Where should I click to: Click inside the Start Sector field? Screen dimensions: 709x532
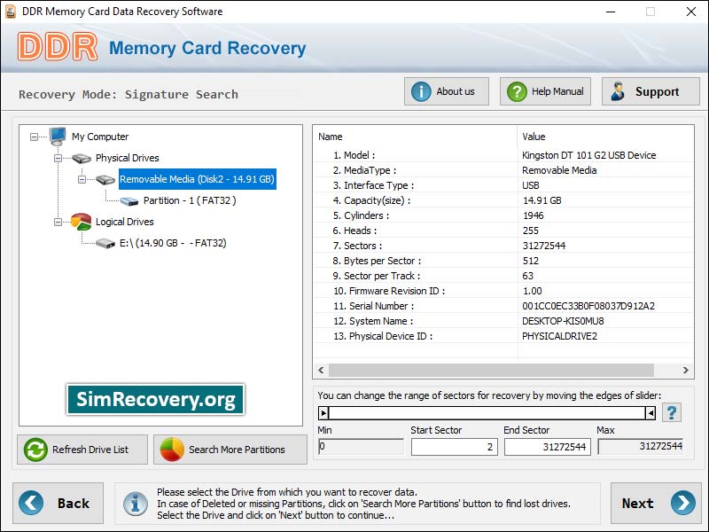454,447
